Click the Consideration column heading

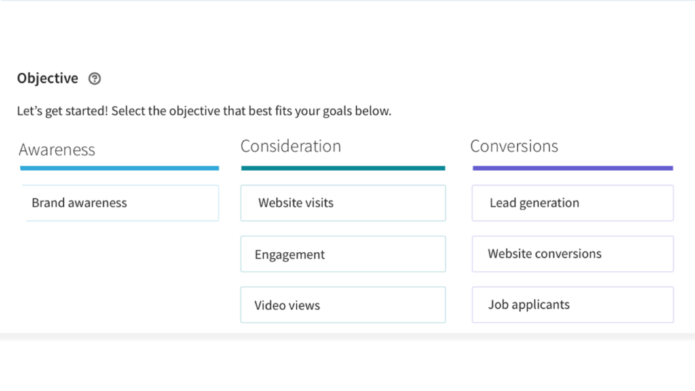(x=290, y=147)
